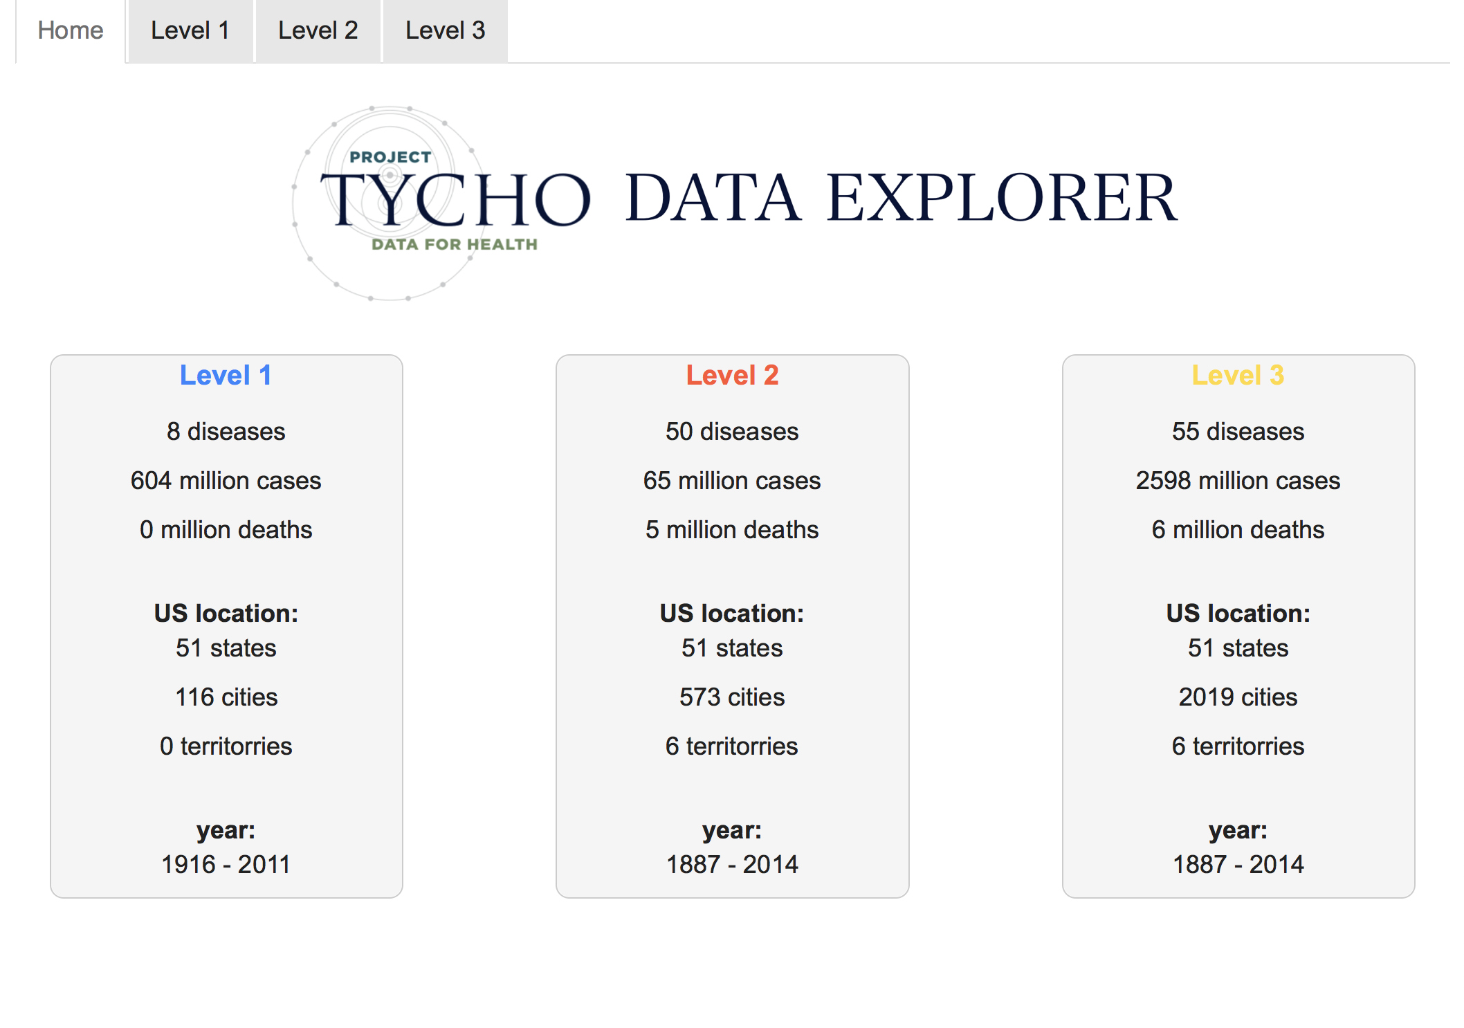
Task: Switch to the Level 1 tab
Action: click(190, 30)
